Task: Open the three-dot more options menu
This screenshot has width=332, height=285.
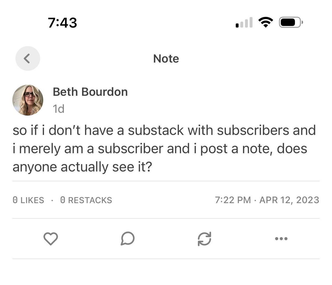Action: click(281, 238)
